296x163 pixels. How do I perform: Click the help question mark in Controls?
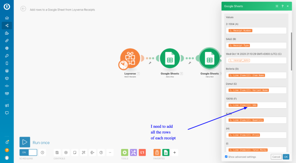tap(101, 152)
